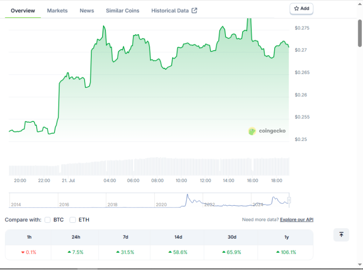Follow the Explore our API link
Screen dimensions: 363x276
point(296,220)
